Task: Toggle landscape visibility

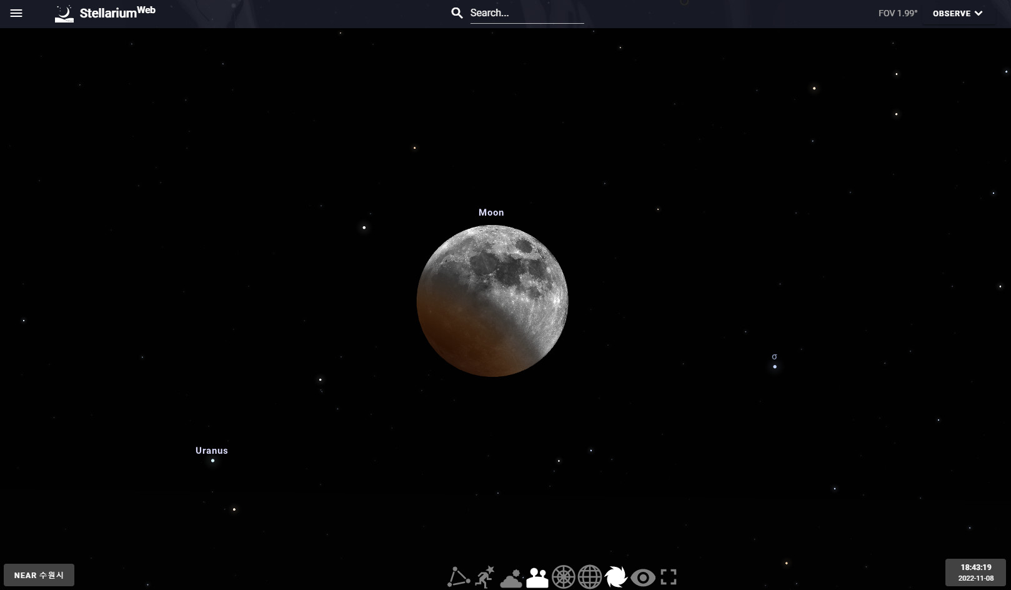Action: (537, 577)
